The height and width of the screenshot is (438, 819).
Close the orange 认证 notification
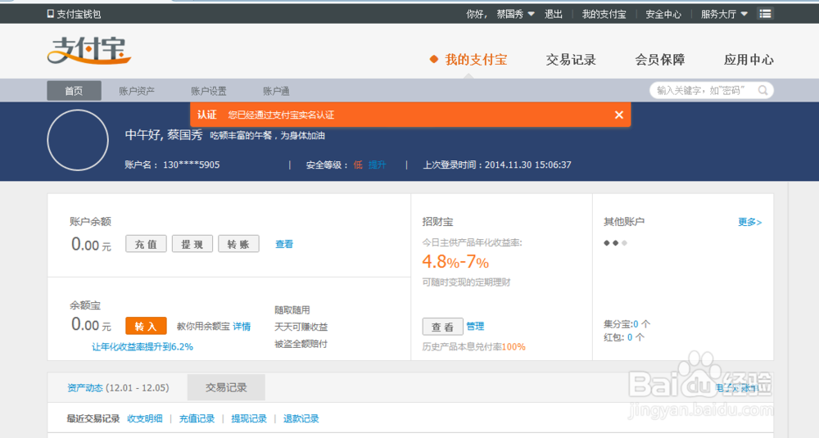(619, 115)
